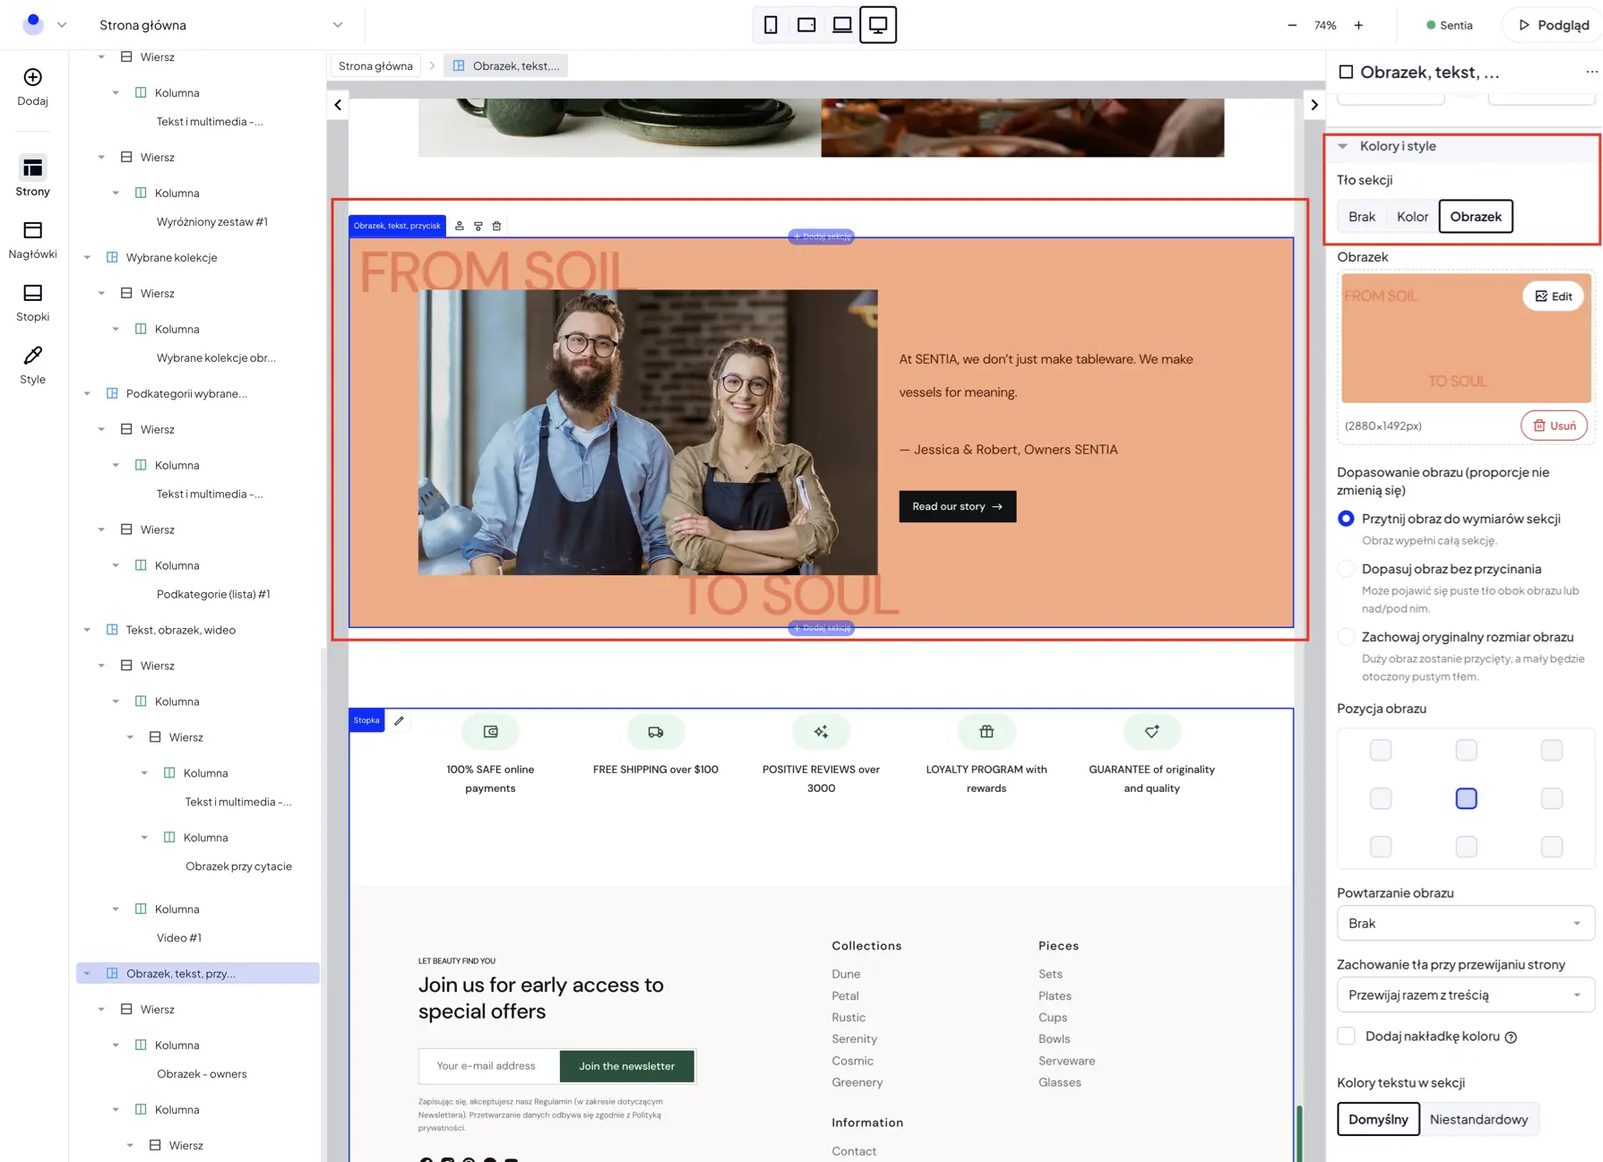Open the Powtarzanie obrazu dropdown
Image resolution: width=1603 pixels, height=1162 pixels.
click(1465, 924)
